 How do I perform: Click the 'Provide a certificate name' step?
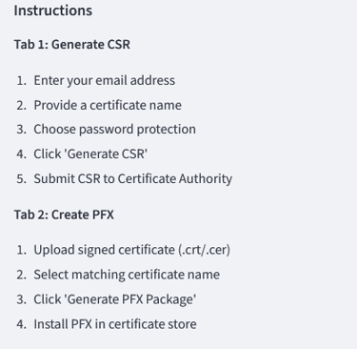[x=108, y=105]
